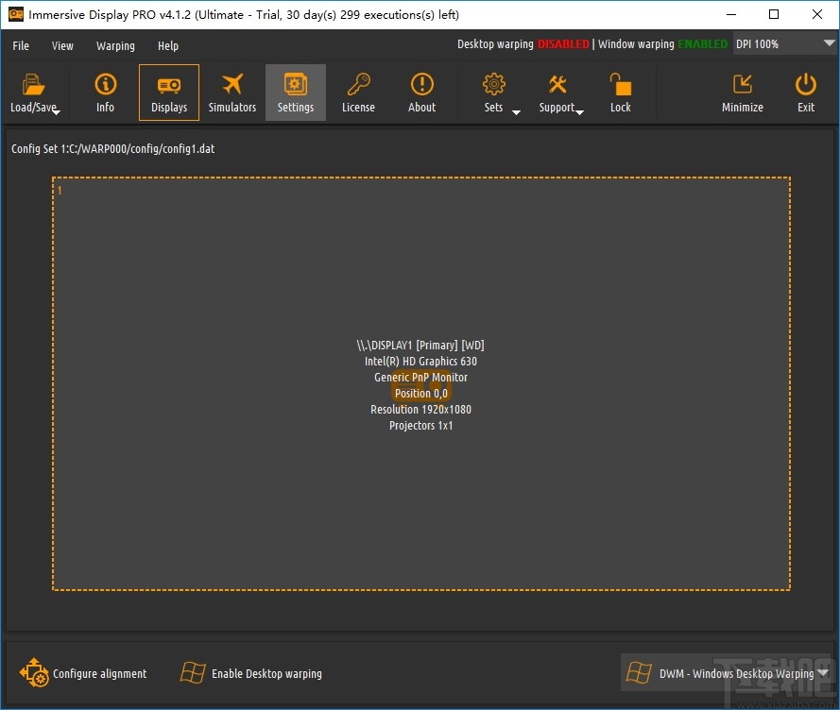Click the \\.\DISPLAY1 [Primary] [WD] text

pos(420,346)
